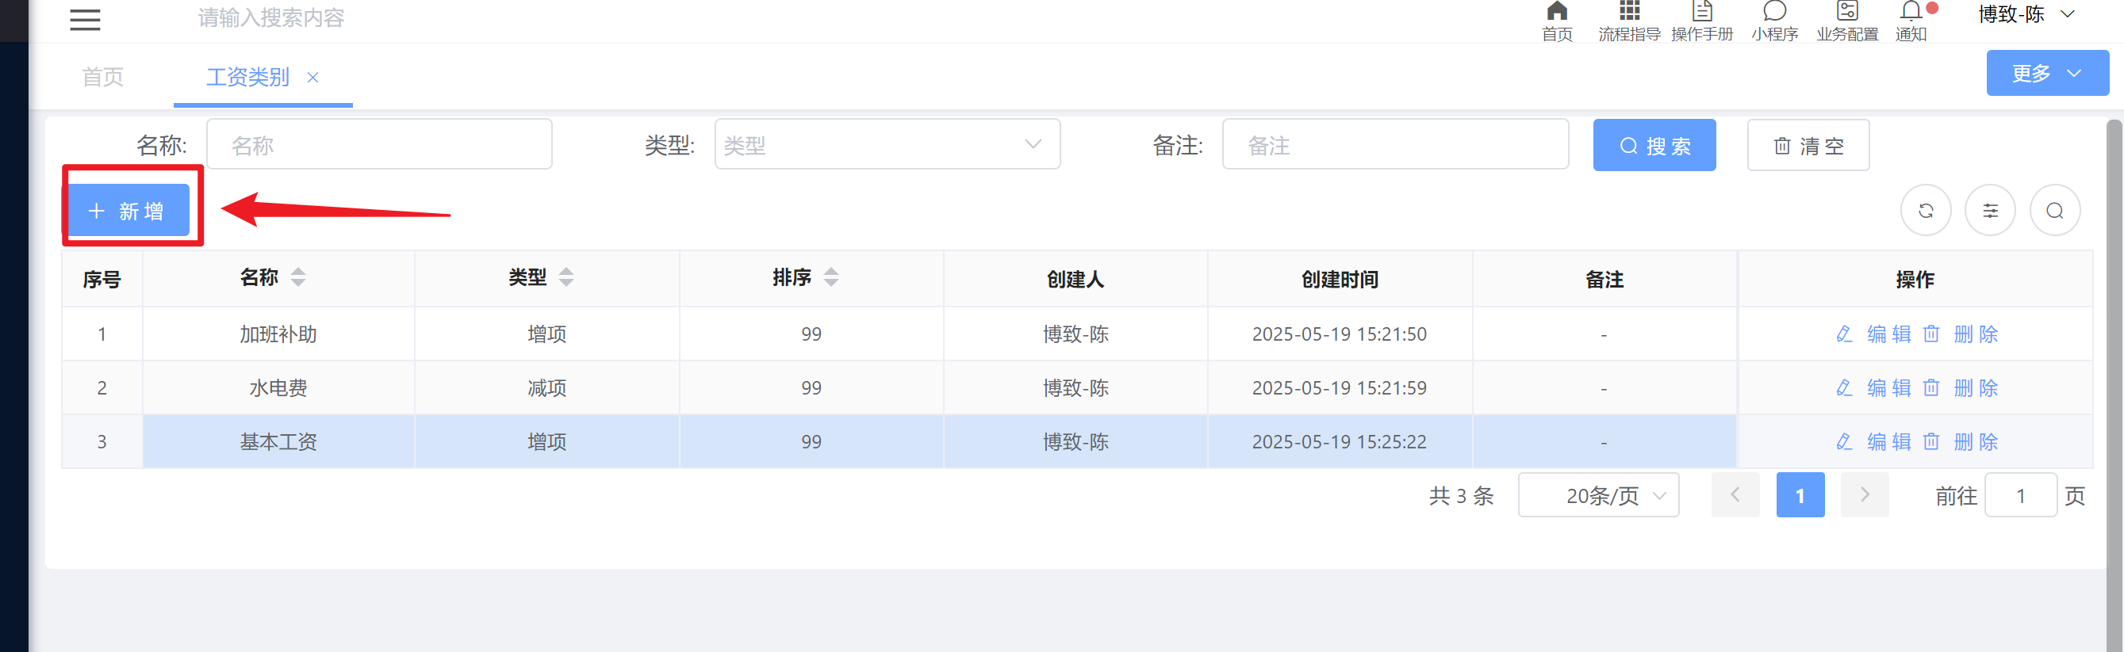The width and height of the screenshot is (2124, 652).
Task: Refresh the table with circular arrows icon
Action: point(1925,211)
